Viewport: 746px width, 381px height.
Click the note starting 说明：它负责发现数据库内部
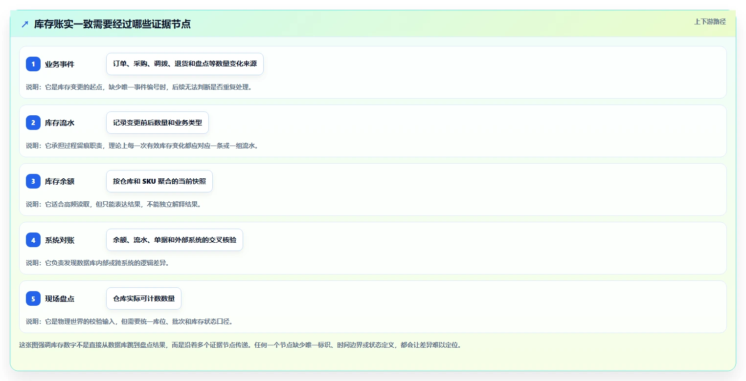(x=97, y=263)
